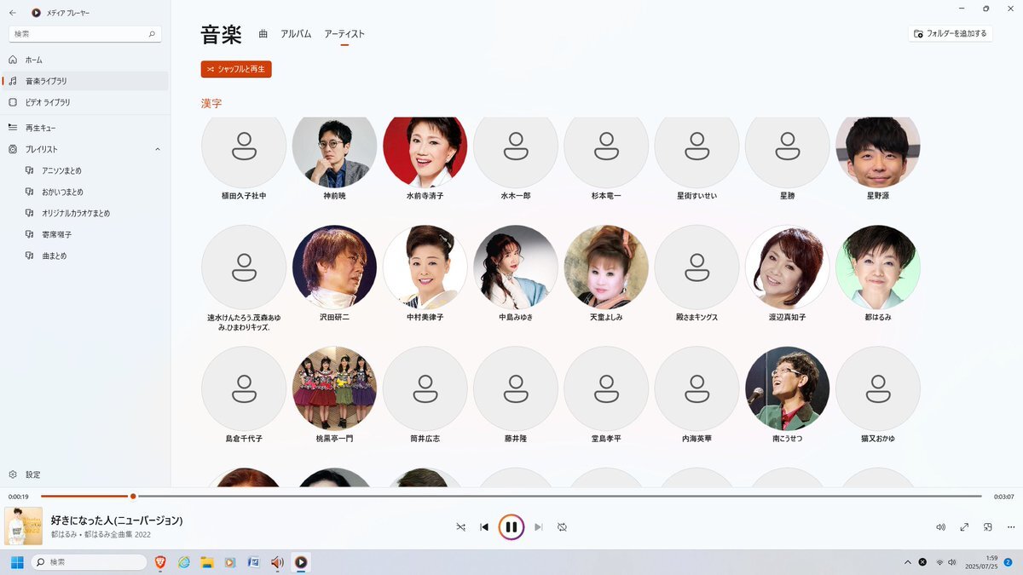Viewport: 1023px width, 575px height.
Task: Open artist 桃黒亭一門
Action: click(x=335, y=395)
